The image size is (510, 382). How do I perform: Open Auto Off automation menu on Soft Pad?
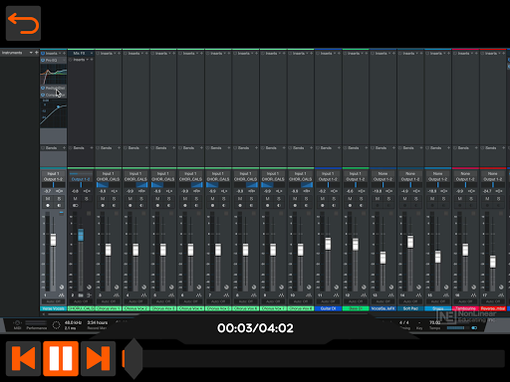[x=410, y=301]
